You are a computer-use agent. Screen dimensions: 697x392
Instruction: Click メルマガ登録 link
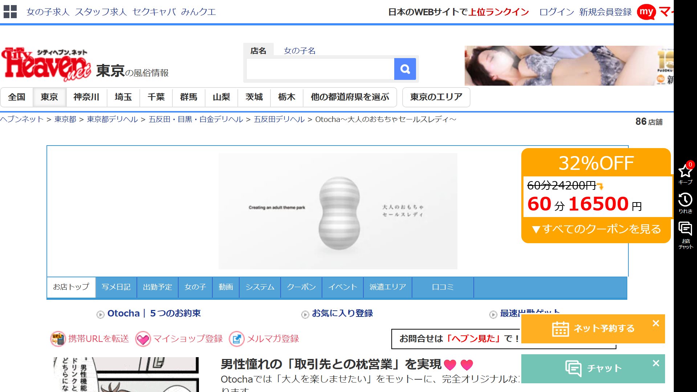pos(273,339)
